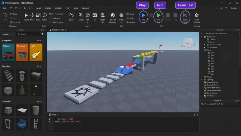Screen dimensions: 241x136
Task: Click Duplicate in the Clipboard group
Action: coord(15,22)
